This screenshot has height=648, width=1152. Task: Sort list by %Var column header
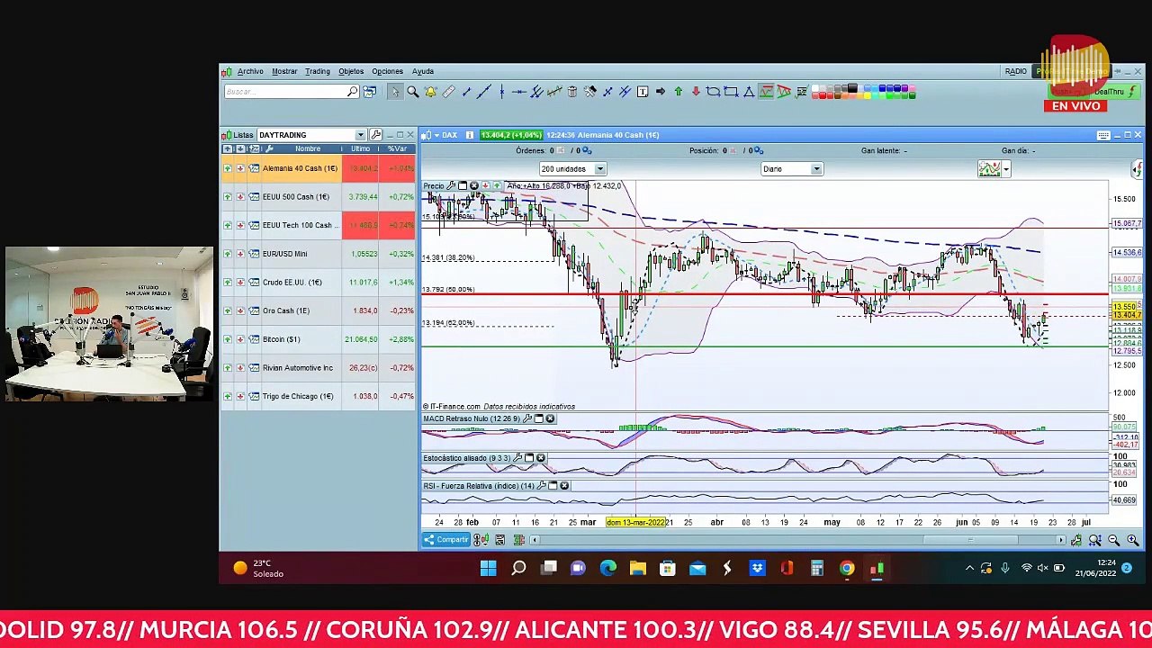[397, 148]
